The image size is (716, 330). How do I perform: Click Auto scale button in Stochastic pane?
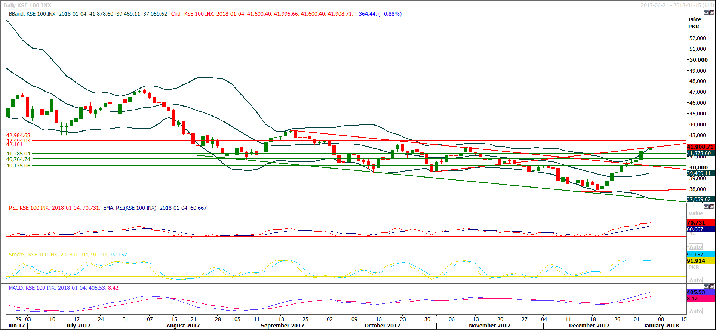[x=695, y=280]
